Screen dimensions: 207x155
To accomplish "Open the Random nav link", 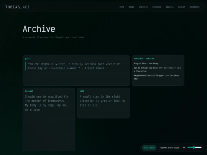I will tap(182, 7).
